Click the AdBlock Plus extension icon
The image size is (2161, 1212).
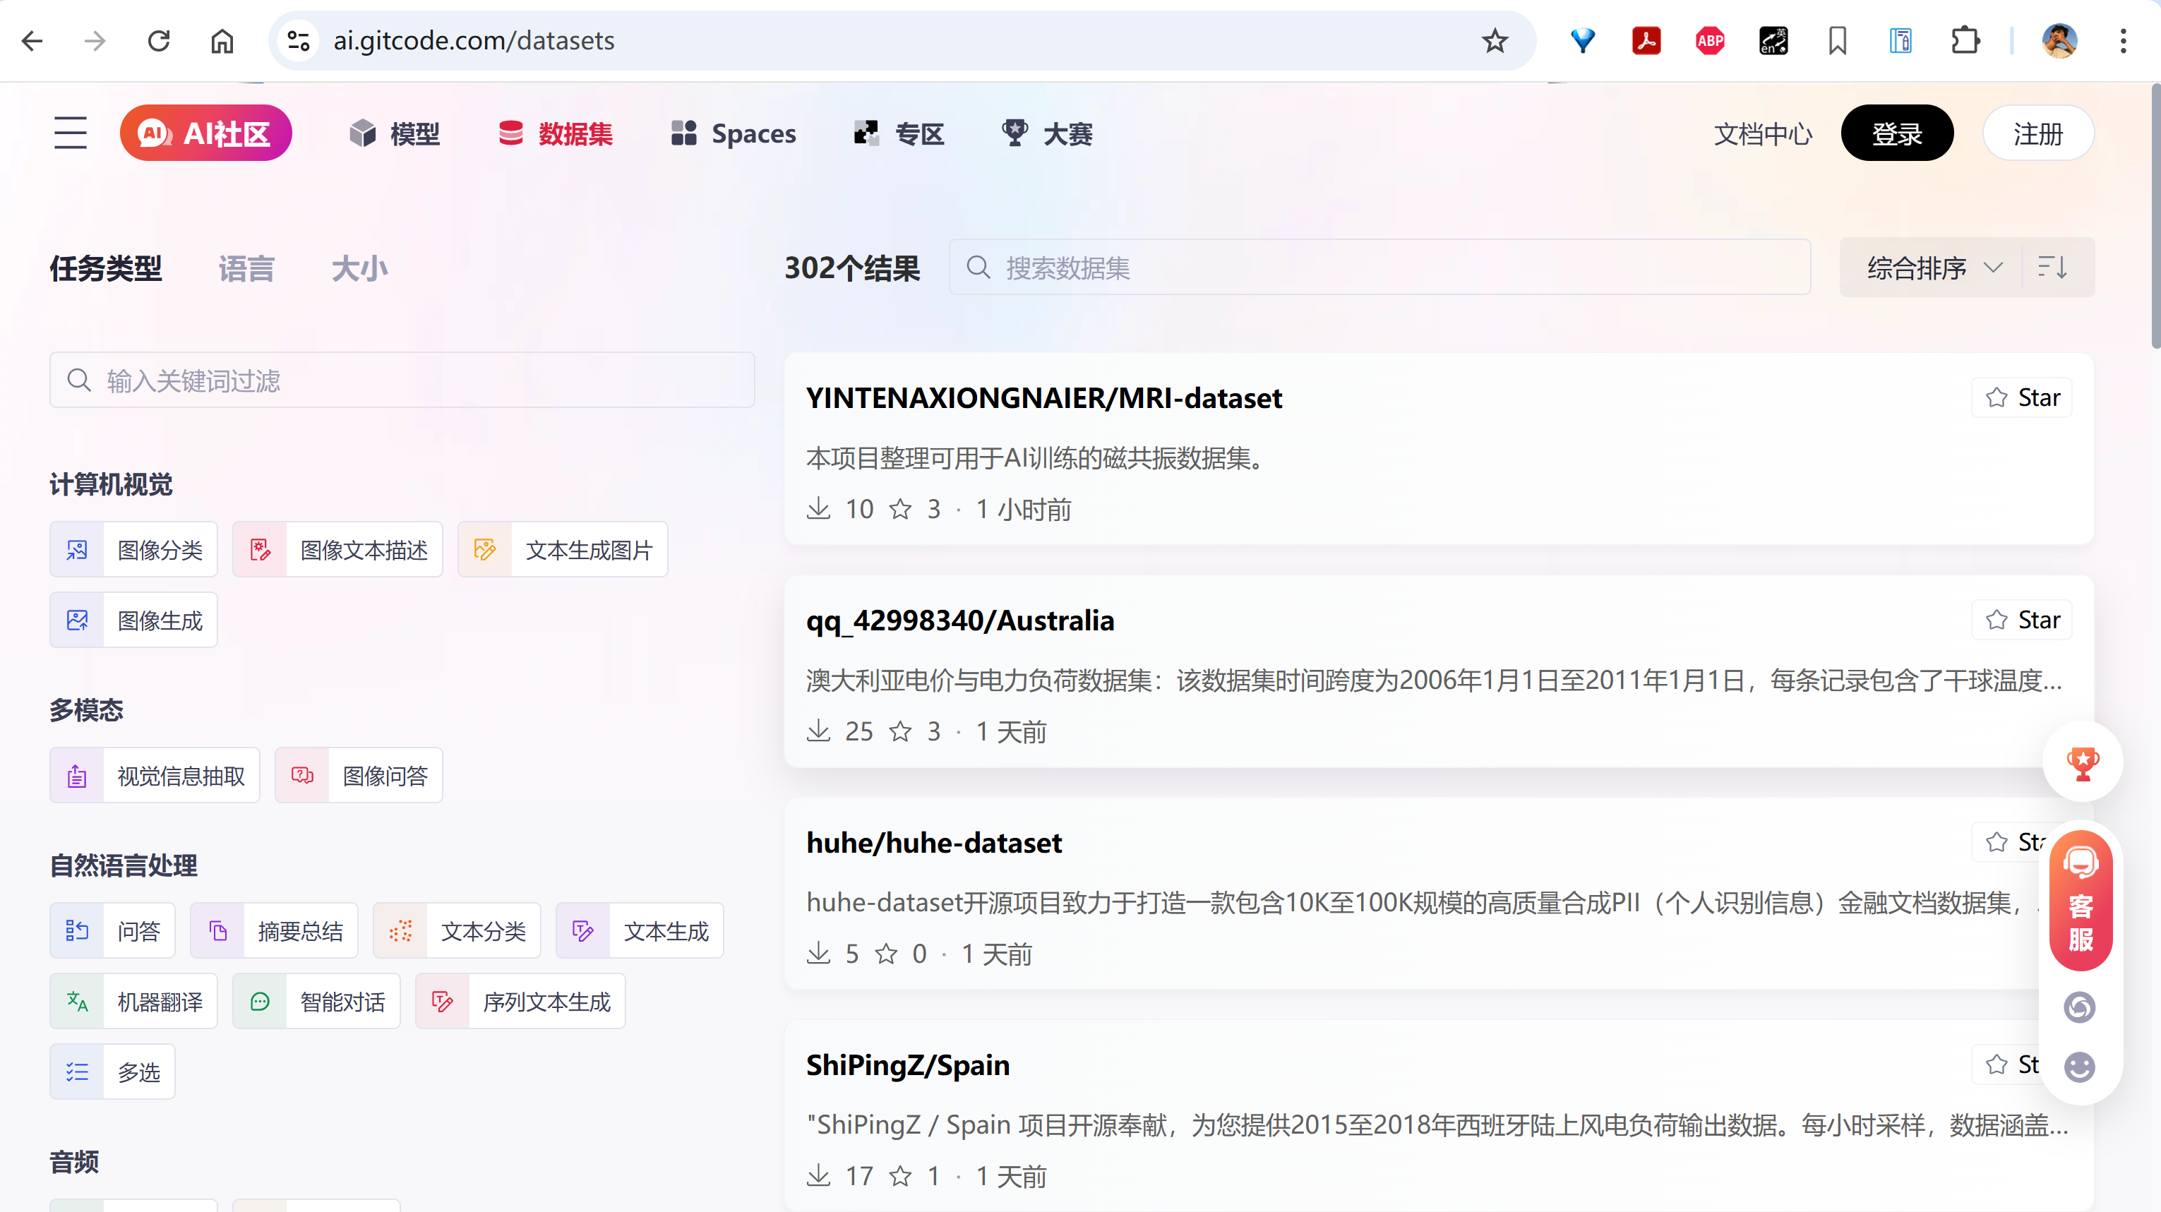pyautogui.click(x=1710, y=40)
